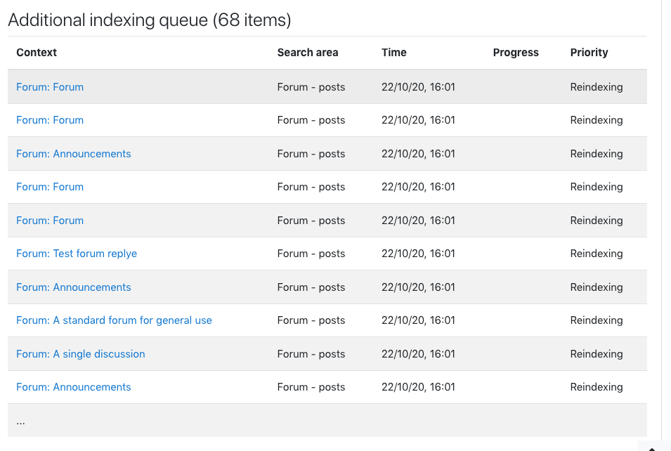
Task: Open the Forum: Forum link in the fourth row
Action: pos(50,187)
